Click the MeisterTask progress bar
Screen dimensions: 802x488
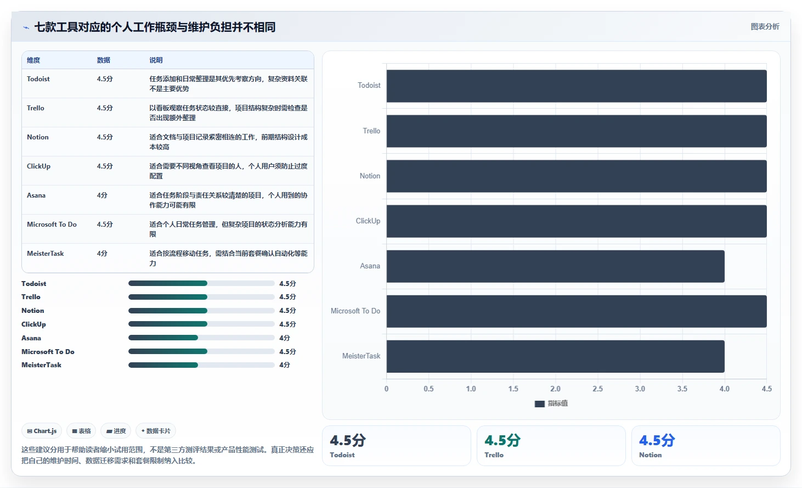(201, 364)
